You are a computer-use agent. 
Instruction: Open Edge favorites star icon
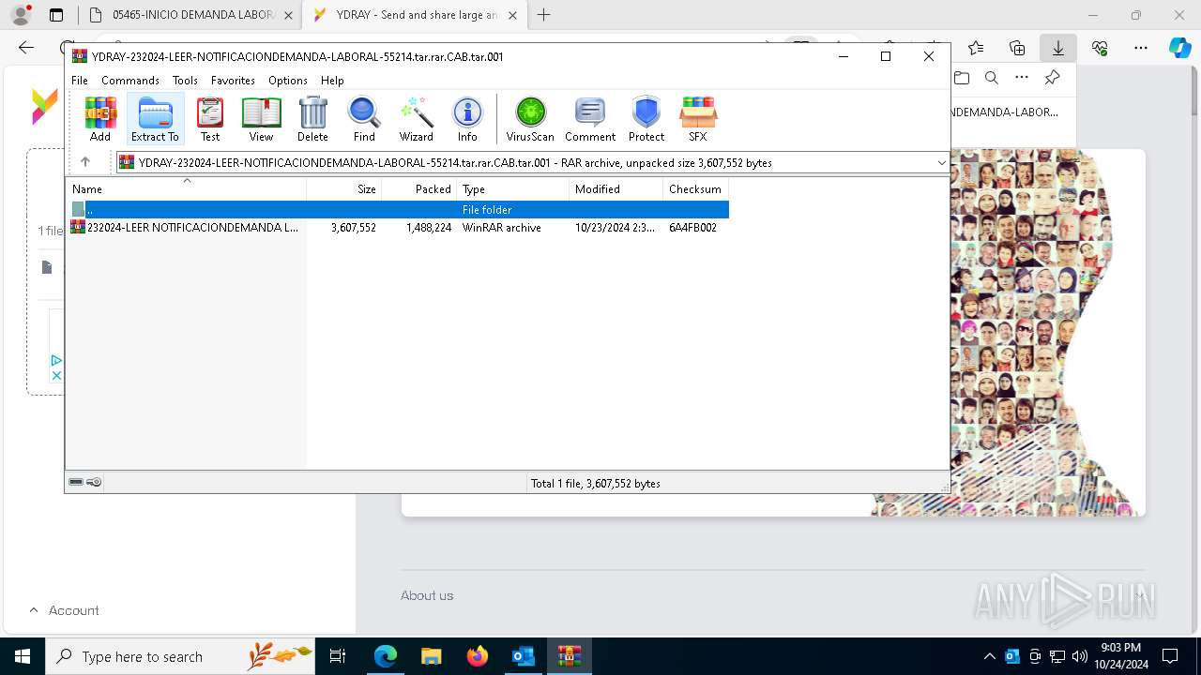(x=976, y=48)
